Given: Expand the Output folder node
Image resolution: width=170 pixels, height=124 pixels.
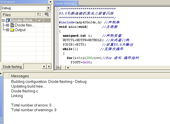Looking at the screenshot, I should (8, 30).
